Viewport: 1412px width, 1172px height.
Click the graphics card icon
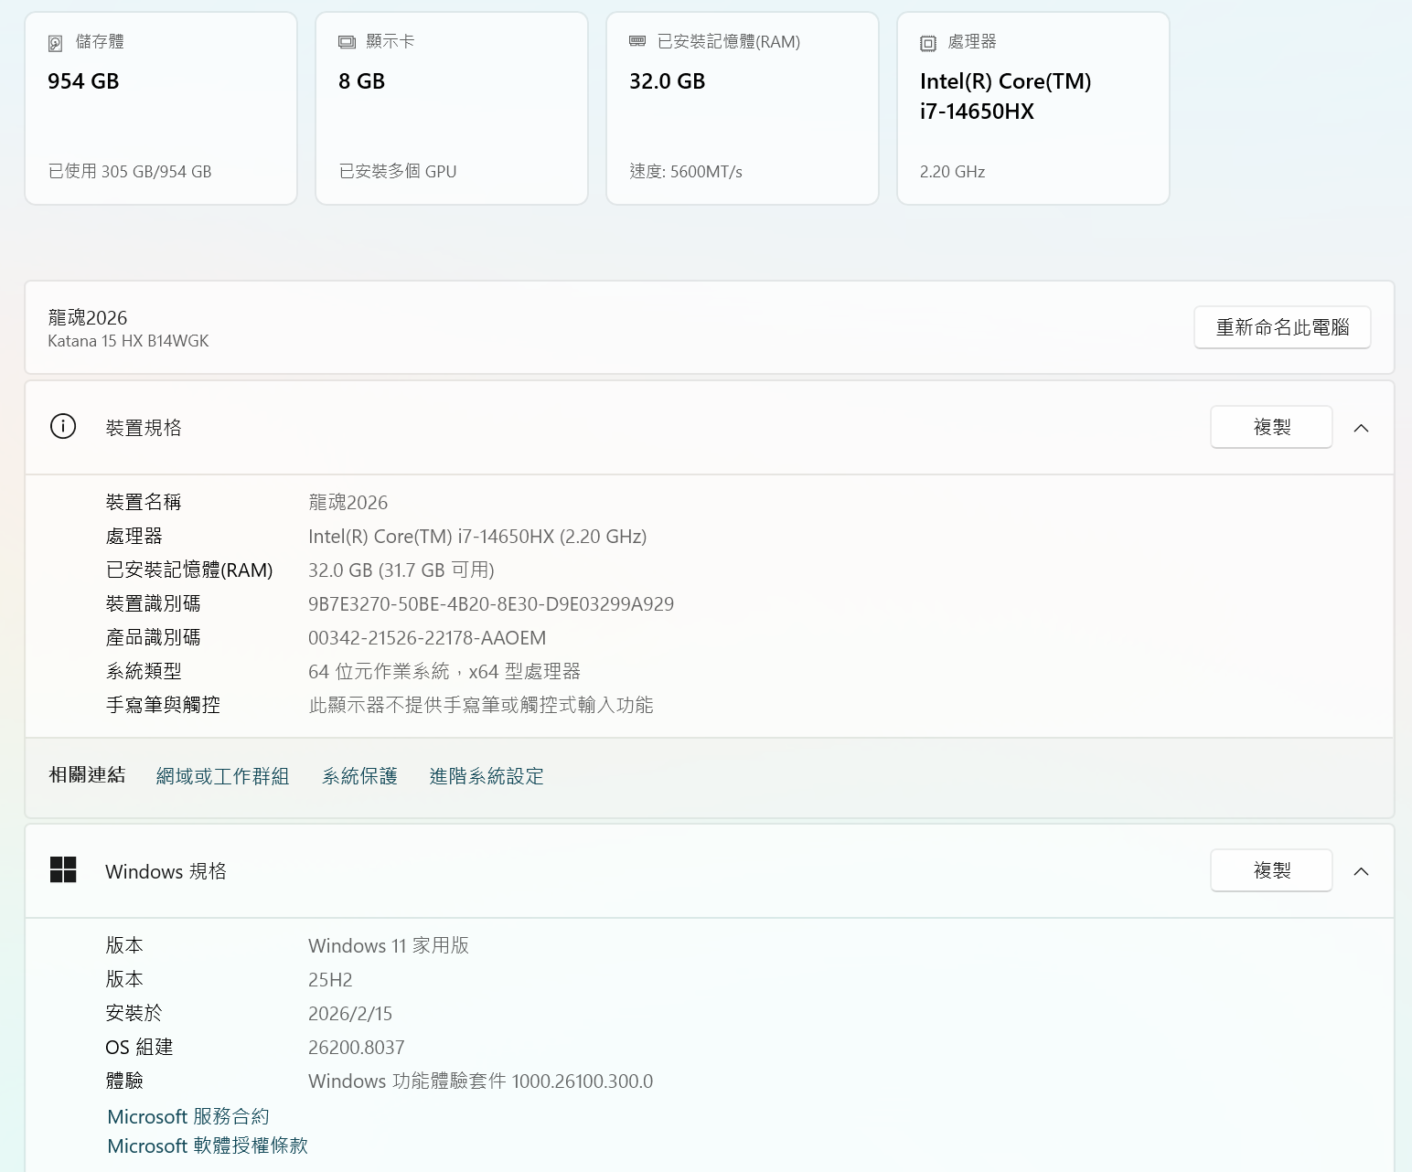pyautogui.click(x=347, y=42)
